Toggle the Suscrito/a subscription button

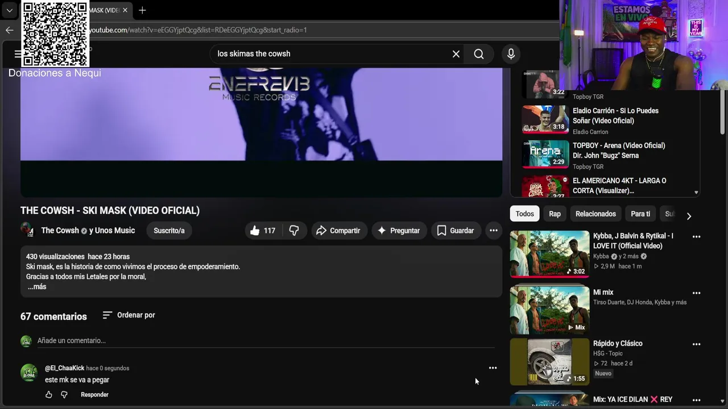(x=169, y=231)
